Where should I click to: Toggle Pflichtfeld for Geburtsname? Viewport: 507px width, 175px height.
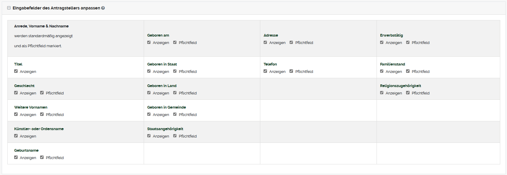click(42, 157)
